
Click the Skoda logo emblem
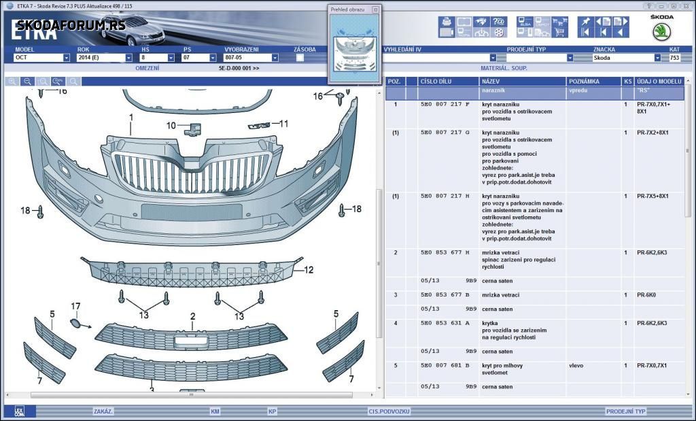[x=661, y=31]
